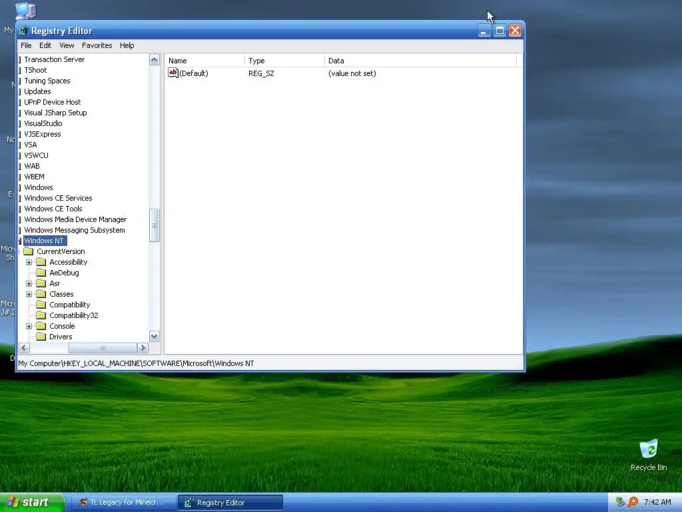Click the Registry Editor title bar icon
Screen dimensions: 682x512
[x=24, y=31]
